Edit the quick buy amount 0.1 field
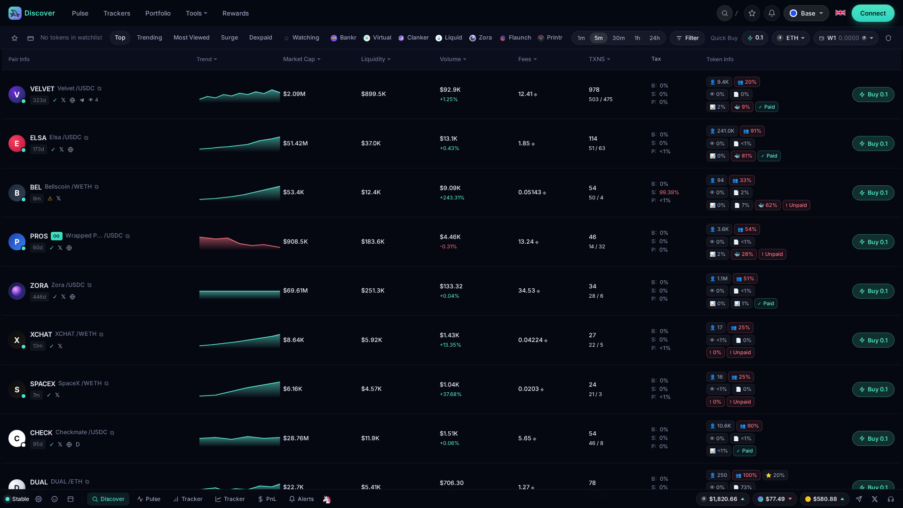 pyautogui.click(x=755, y=38)
